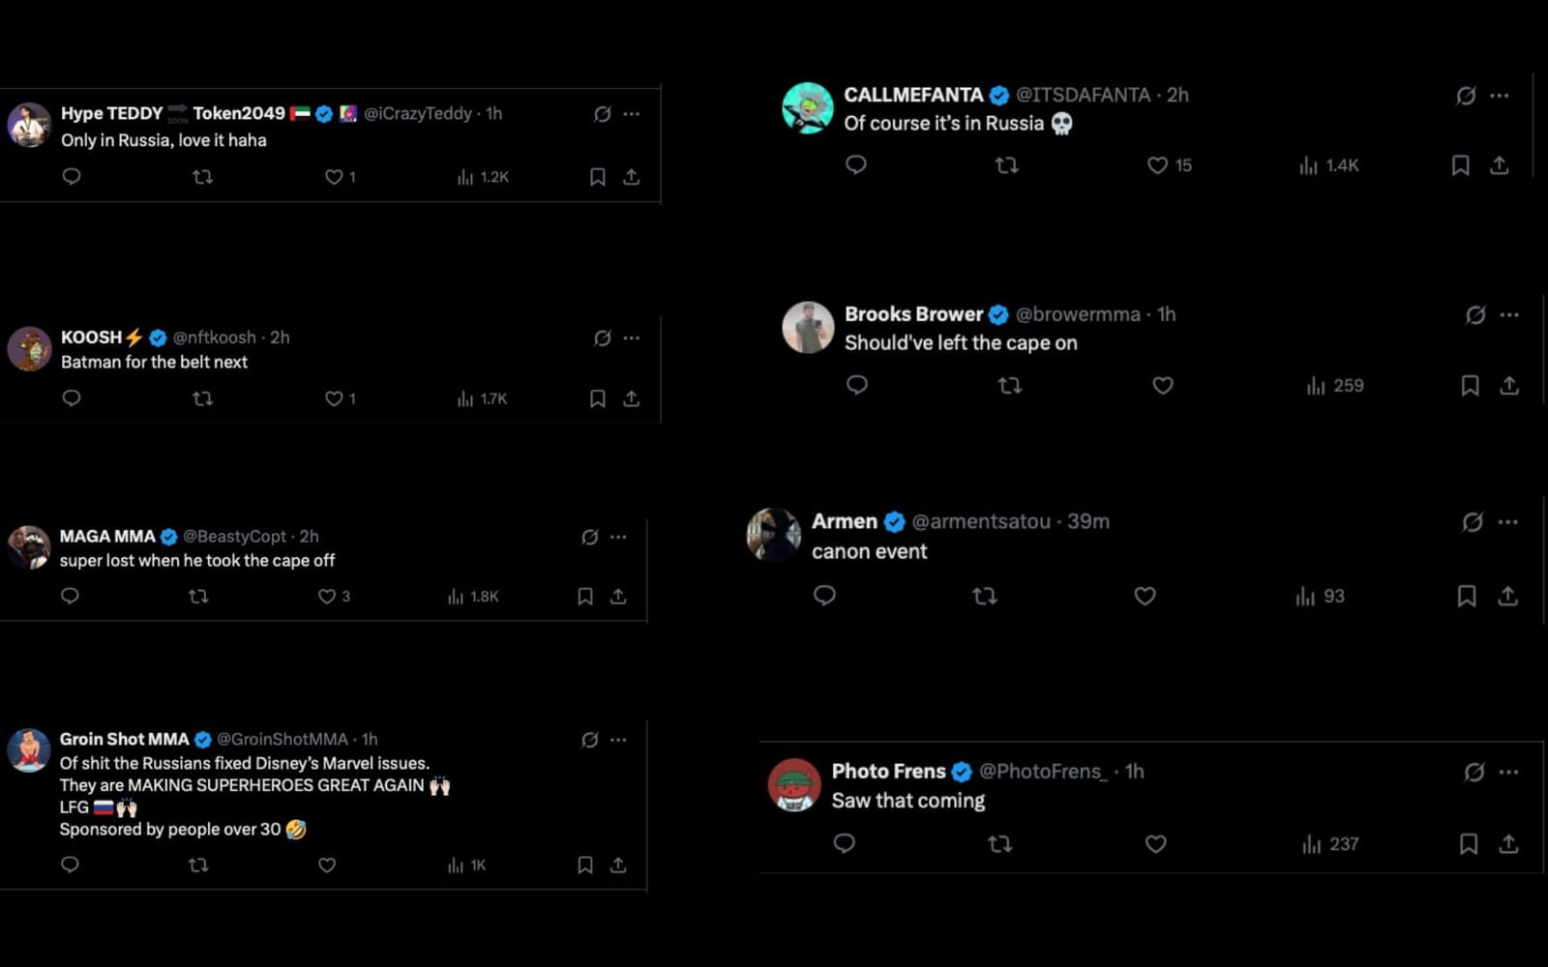Repost the KOOSH tweet

point(202,398)
